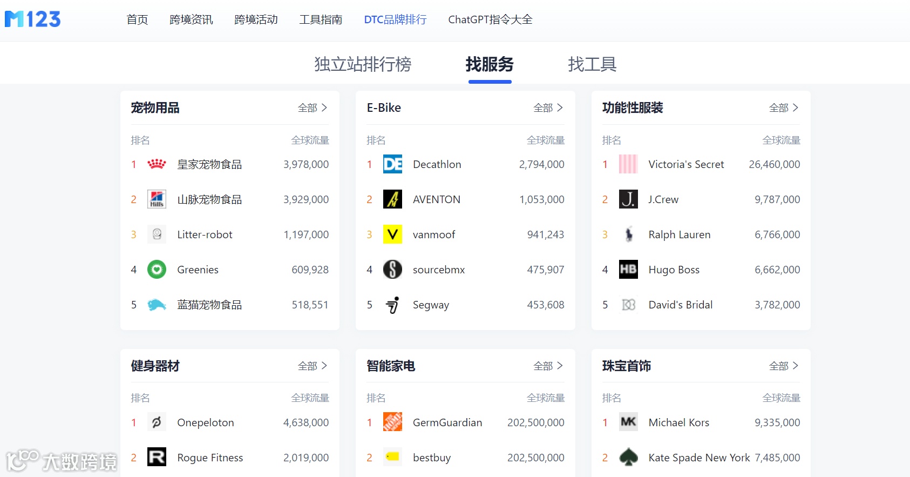
Task: Open the Greenies brand link
Action: (x=198, y=270)
